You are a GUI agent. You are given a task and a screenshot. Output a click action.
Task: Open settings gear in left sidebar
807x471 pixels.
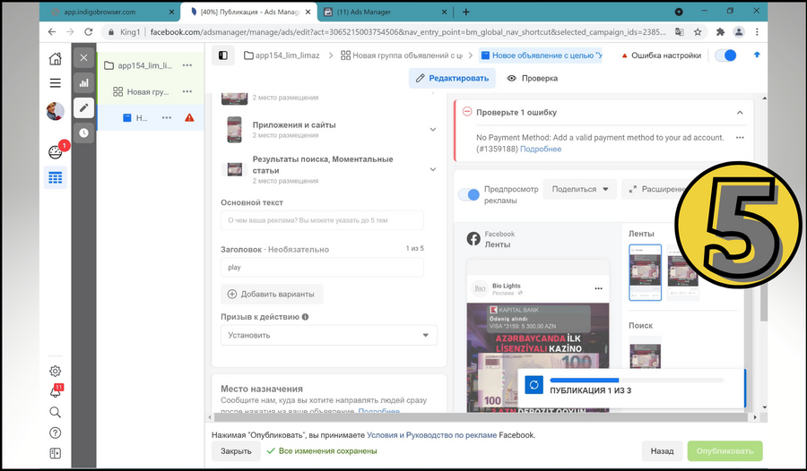[x=55, y=372]
